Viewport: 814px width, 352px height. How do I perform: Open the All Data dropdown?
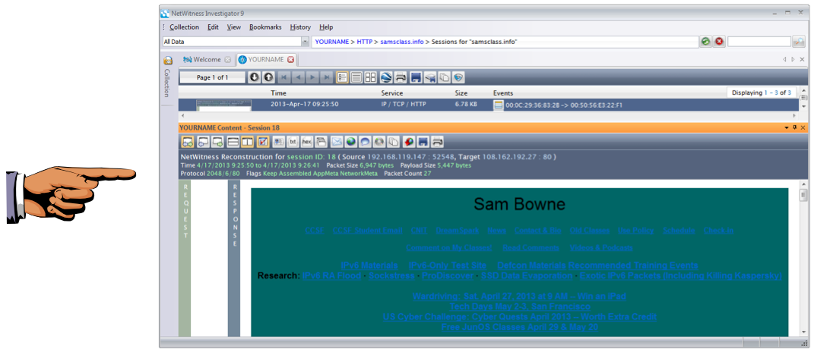(305, 42)
